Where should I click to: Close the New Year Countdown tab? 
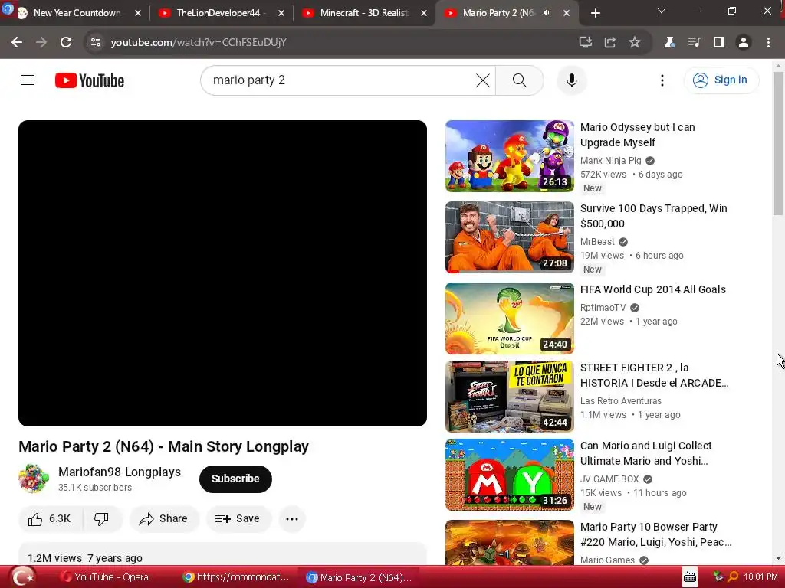point(138,13)
